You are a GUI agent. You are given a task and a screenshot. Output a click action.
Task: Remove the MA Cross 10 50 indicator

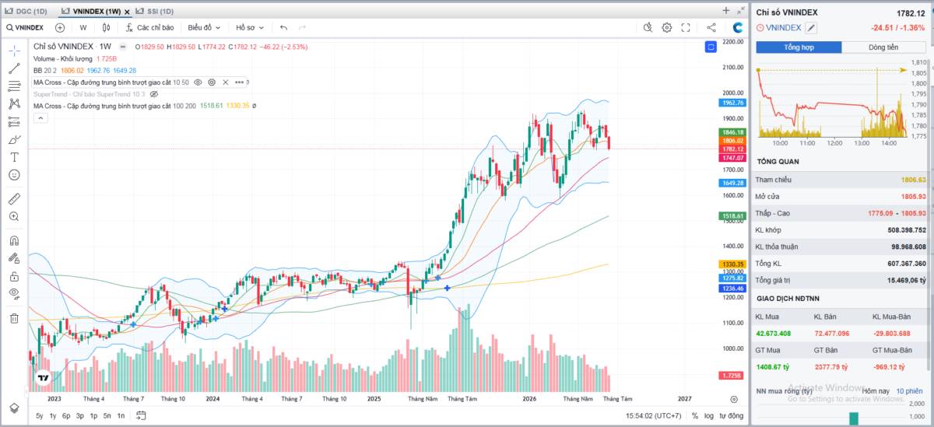pos(225,82)
